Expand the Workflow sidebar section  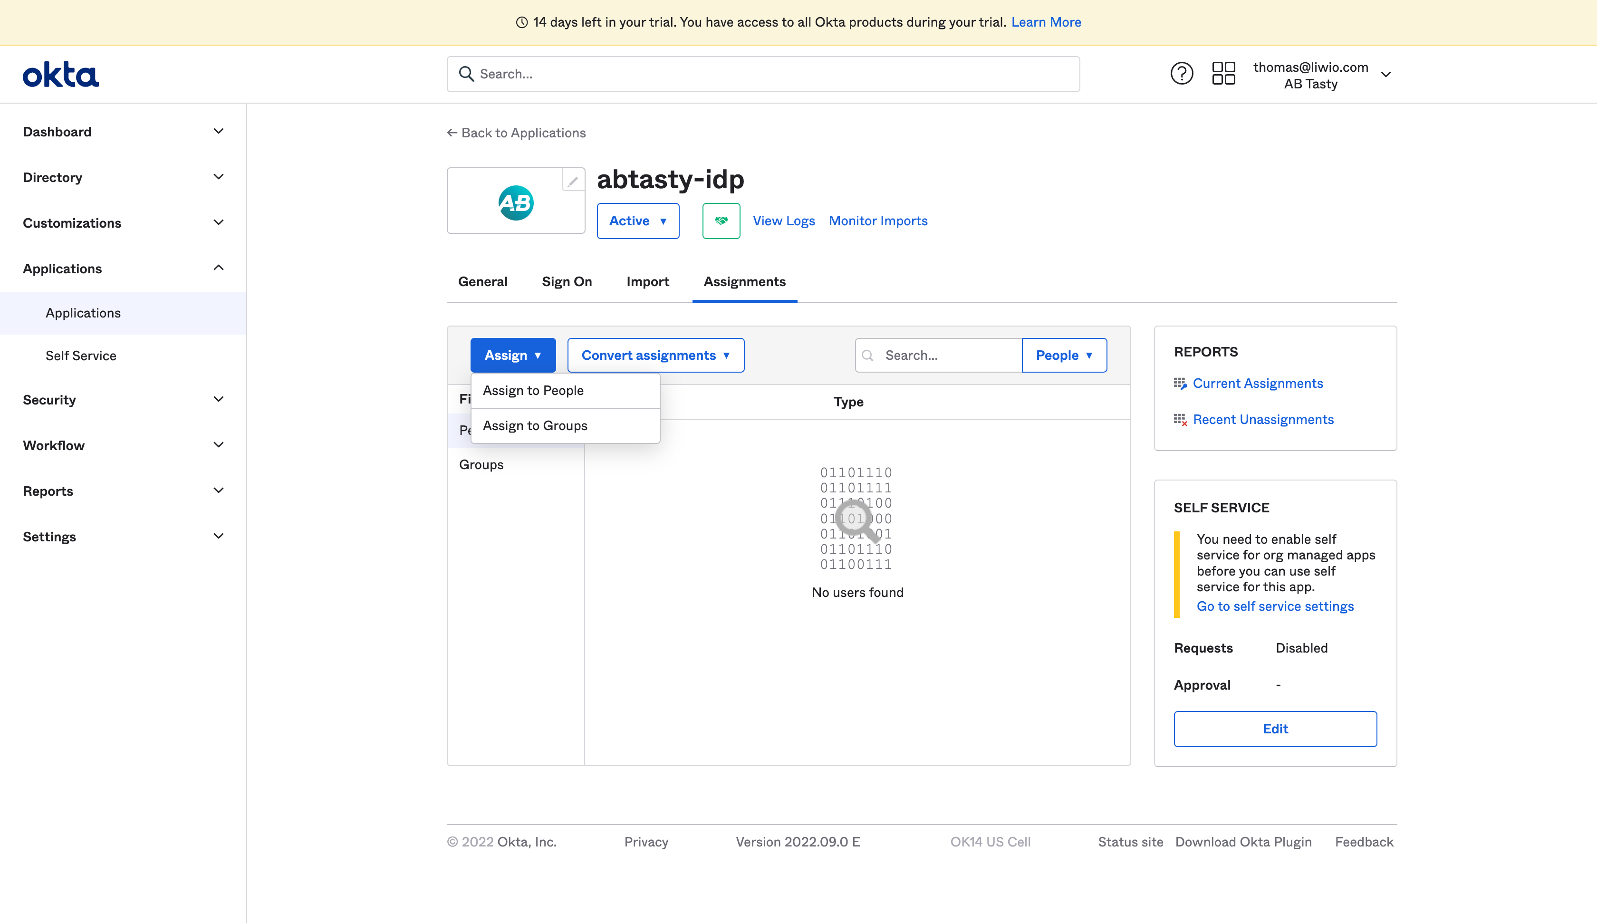(123, 446)
